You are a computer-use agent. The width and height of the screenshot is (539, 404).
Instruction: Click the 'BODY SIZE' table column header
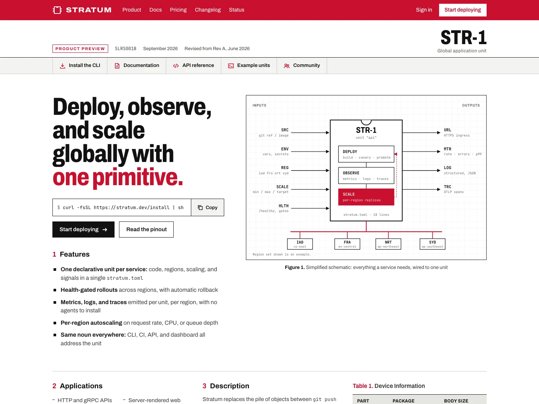(456, 401)
